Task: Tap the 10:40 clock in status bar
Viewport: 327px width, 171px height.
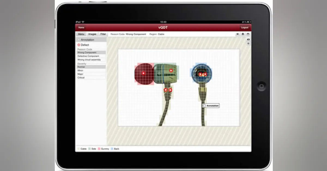Action: tap(163, 22)
